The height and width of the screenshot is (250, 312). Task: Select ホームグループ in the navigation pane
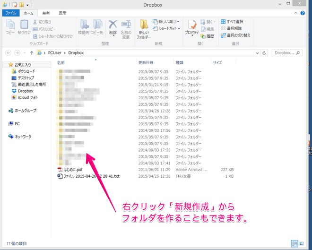coord(25,111)
